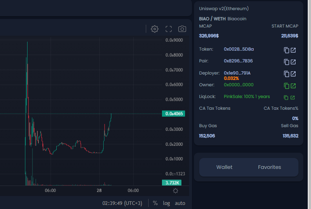Click the 0x1e90...791A deployer address
This screenshot has width=311, height=209.
point(237,73)
